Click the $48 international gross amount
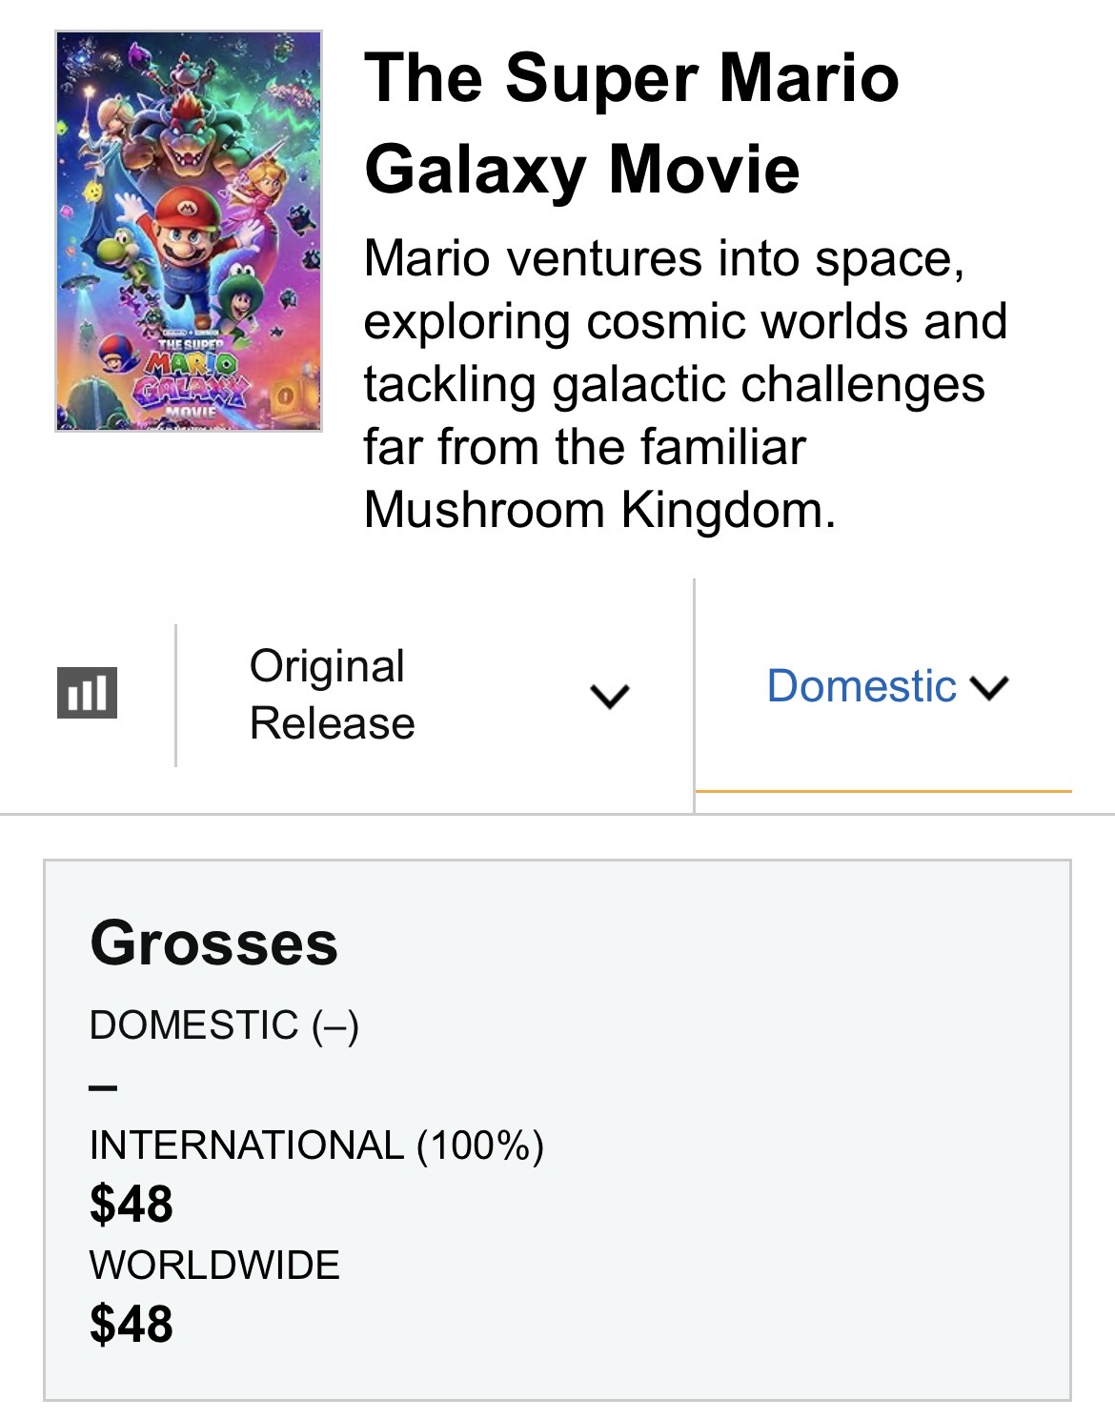The height and width of the screenshot is (1419, 1115). coord(132,1204)
